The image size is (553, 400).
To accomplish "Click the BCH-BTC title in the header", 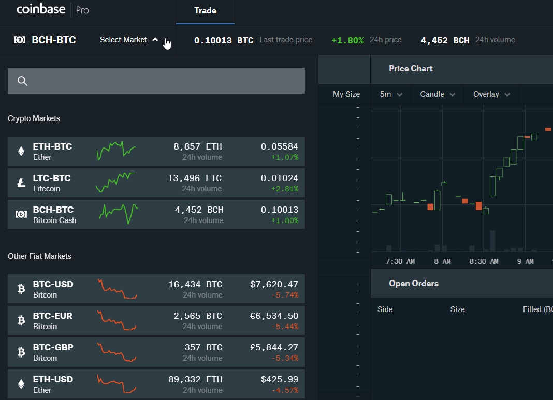I will click(54, 40).
